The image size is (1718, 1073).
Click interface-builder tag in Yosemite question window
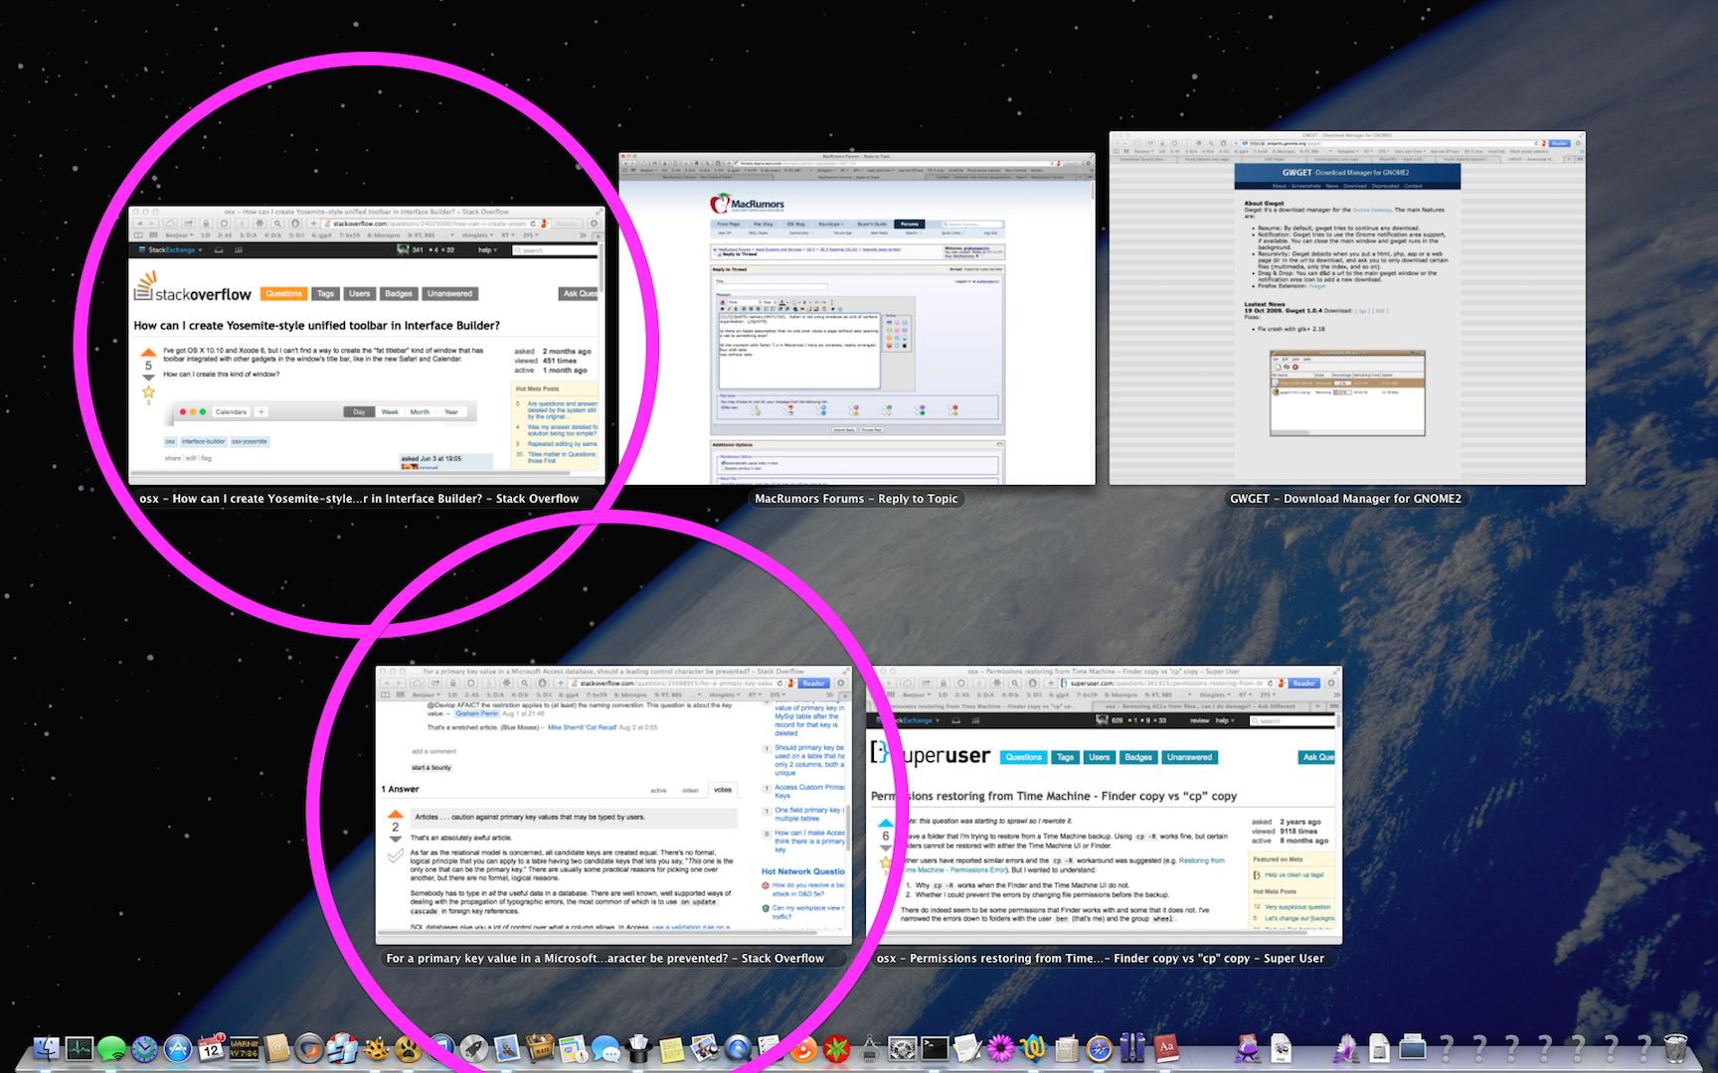(x=203, y=441)
